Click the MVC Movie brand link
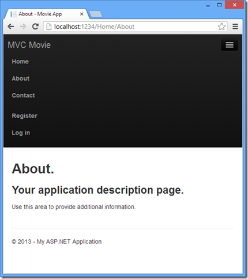248x279 pixels. 29,45
